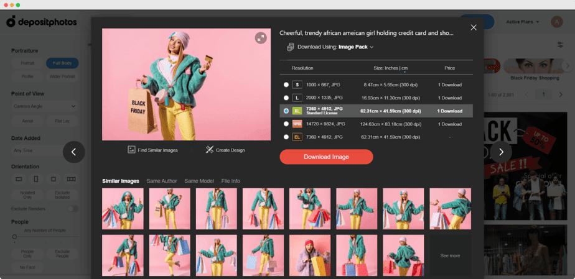
Task: Select horizontal orientation icon
Action: click(x=19, y=179)
